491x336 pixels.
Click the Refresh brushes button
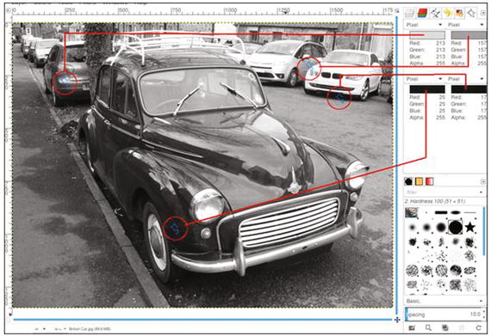pyautogui.click(x=478, y=327)
